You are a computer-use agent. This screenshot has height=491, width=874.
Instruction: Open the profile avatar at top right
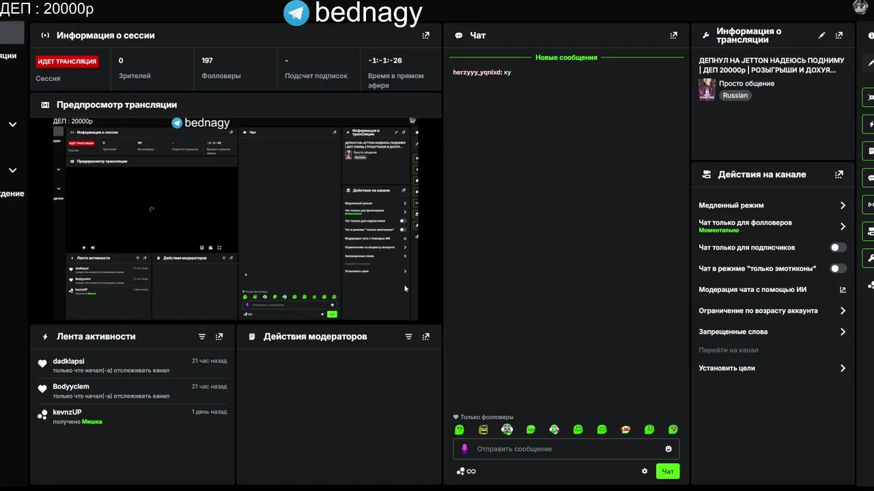[x=860, y=7]
